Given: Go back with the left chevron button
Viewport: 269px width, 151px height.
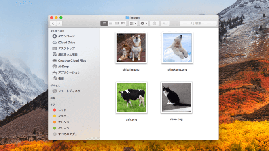Looking at the screenshot, I should click(x=53, y=23).
